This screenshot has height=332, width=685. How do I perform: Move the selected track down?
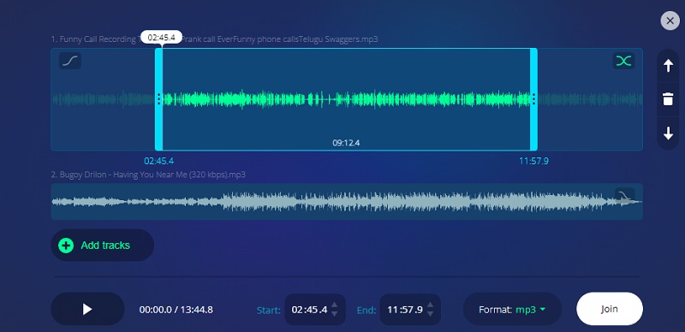tap(668, 133)
